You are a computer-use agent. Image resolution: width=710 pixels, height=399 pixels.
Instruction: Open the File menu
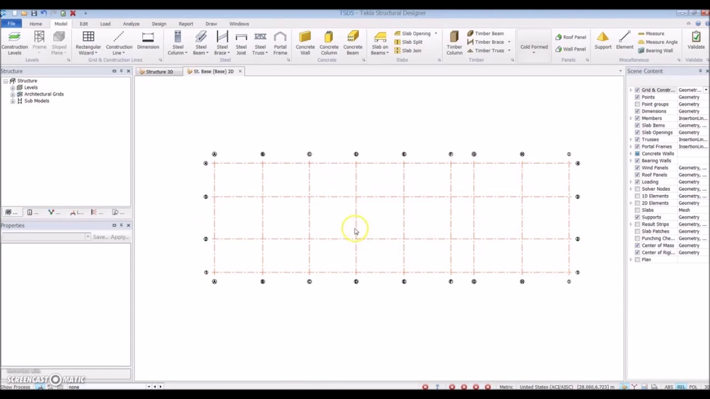[11, 24]
